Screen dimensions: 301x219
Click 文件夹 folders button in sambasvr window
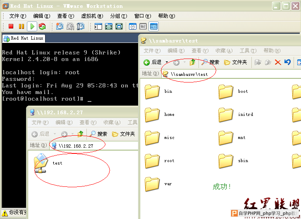coord(235,62)
